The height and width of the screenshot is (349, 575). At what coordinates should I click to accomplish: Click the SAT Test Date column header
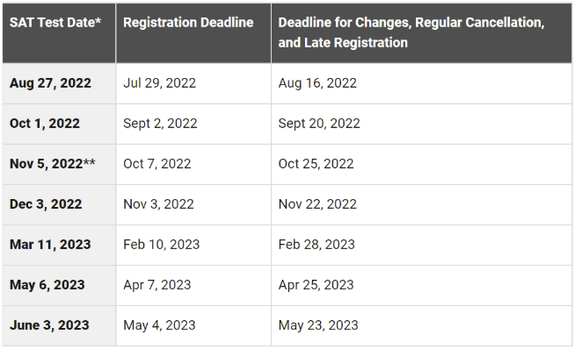(55, 23)
